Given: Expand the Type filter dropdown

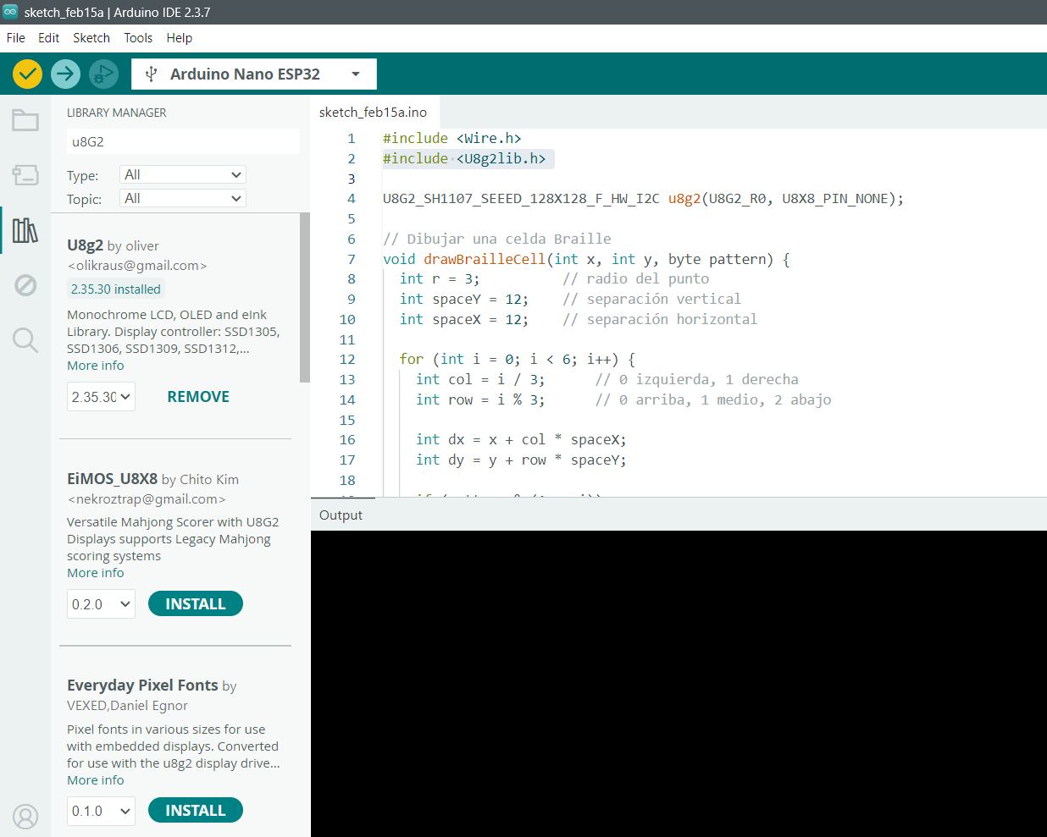Looking at the screenshot, I should coord(183,174).
